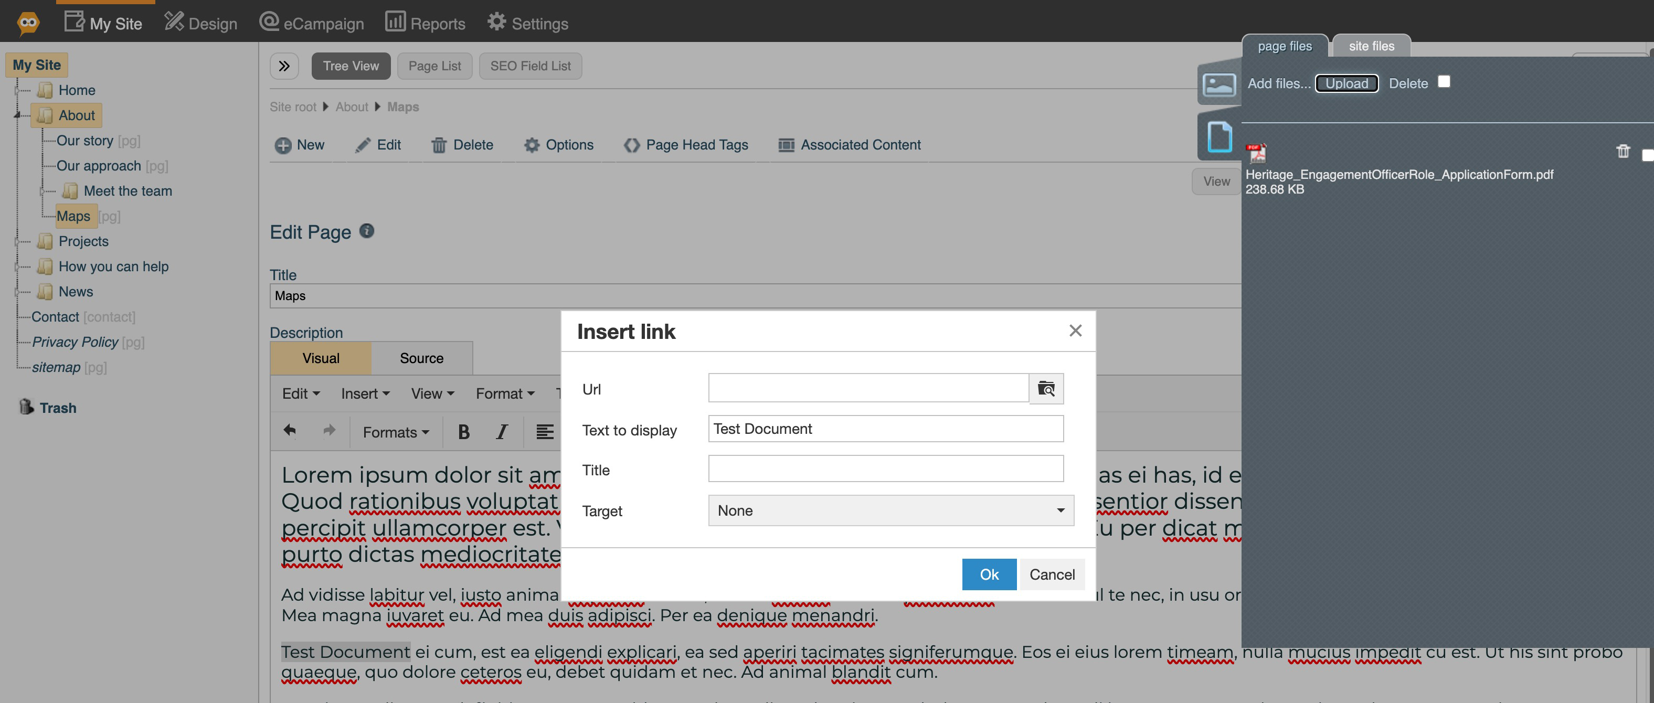Click the Options gear icon
This screenshot has height=703, width=1654.
532,145
